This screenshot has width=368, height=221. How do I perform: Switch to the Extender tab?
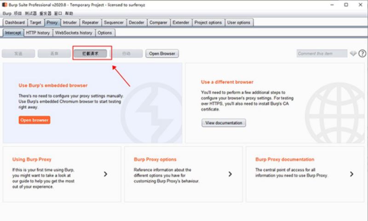(181, 22)
